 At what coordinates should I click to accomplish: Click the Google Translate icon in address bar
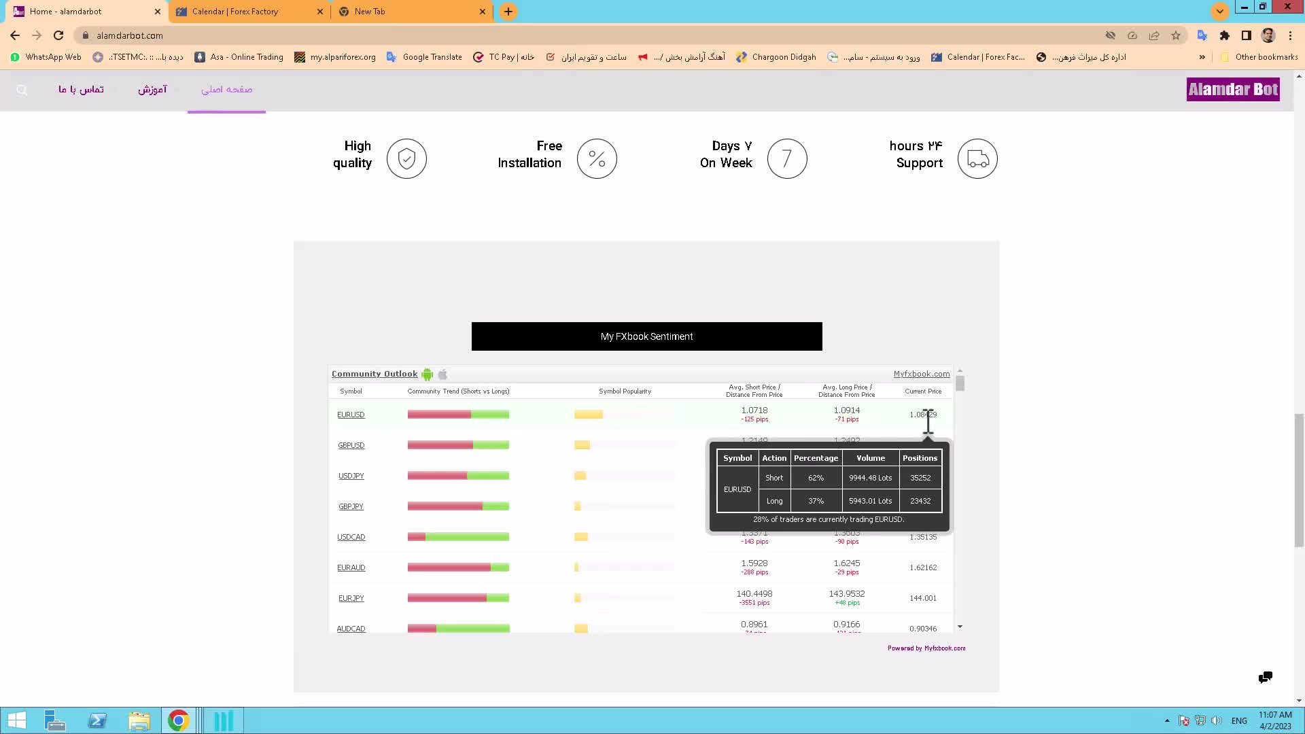tap(1202, 35)
